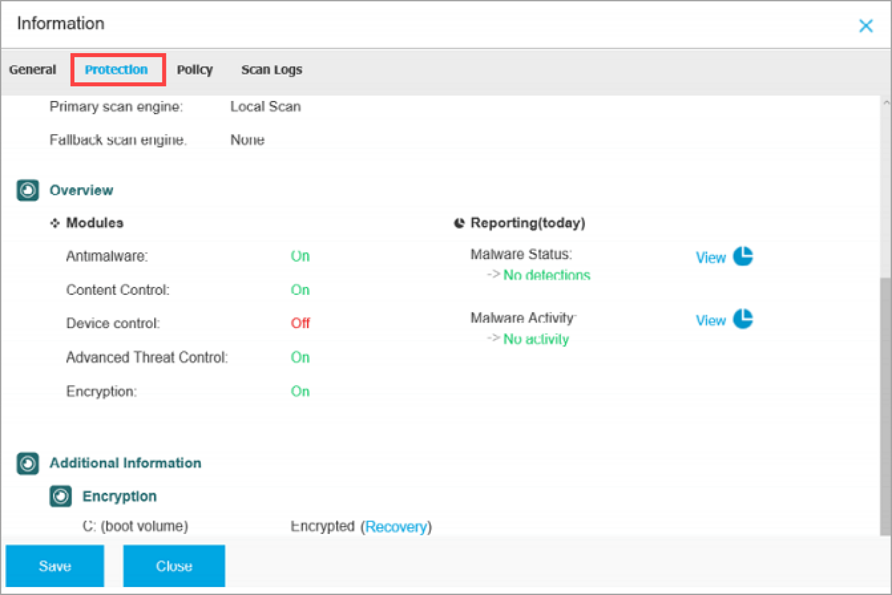This screenshot has height=595, width=892.
Task: Click the 'Malware Status:' label
Action: click(521, 254)
